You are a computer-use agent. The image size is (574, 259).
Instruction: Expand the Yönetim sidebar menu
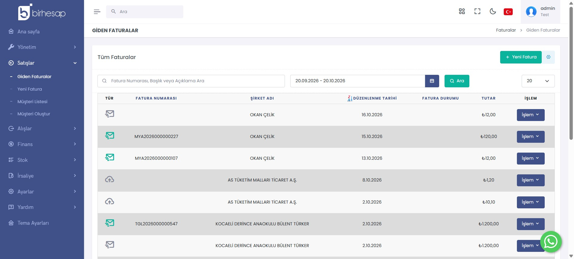click(x=42, y=47)
